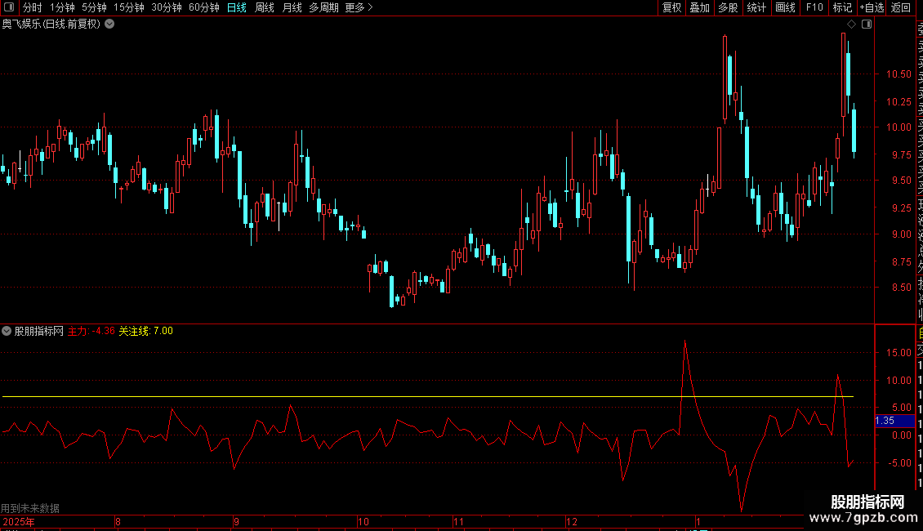Click the month 1 marker on time axis

click(x=698, y=521)
